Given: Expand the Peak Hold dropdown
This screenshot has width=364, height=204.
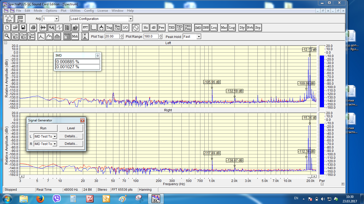Looking at the screenshot, I should pos(199,37).
